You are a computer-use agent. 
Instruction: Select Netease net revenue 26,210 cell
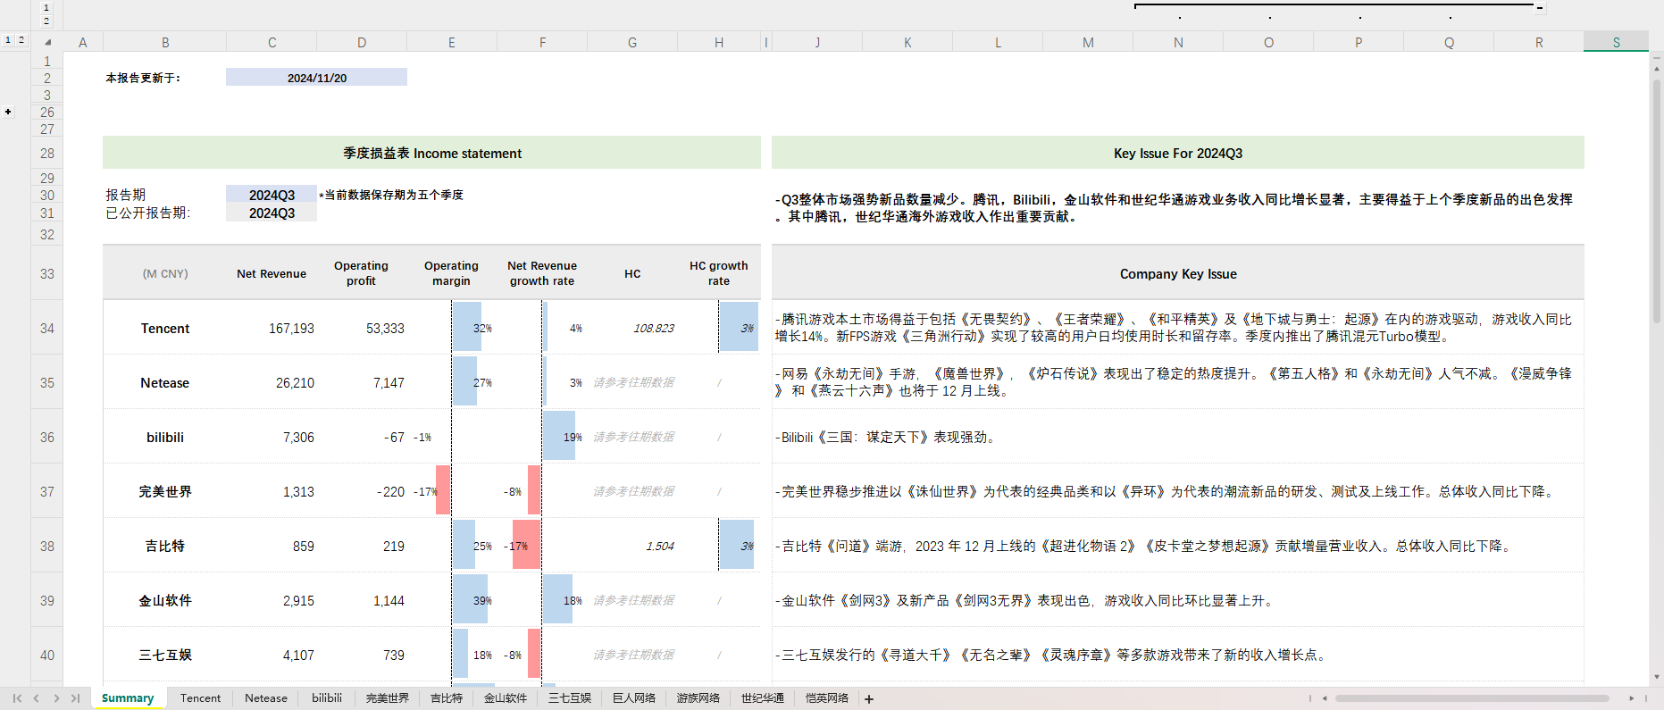click(272, 382)
